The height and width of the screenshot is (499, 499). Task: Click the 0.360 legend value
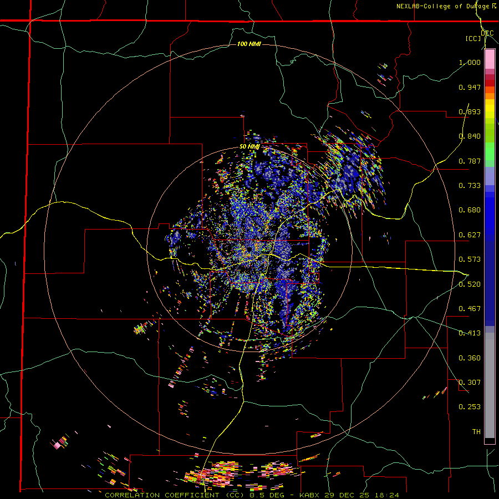coord(470,358)
